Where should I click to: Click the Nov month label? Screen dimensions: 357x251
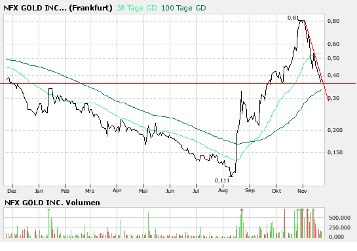click(302, 191)
